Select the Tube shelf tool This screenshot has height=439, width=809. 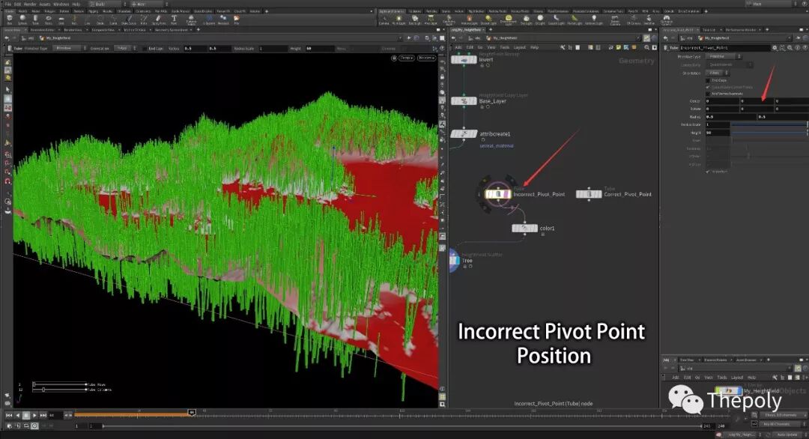(36, 19)
